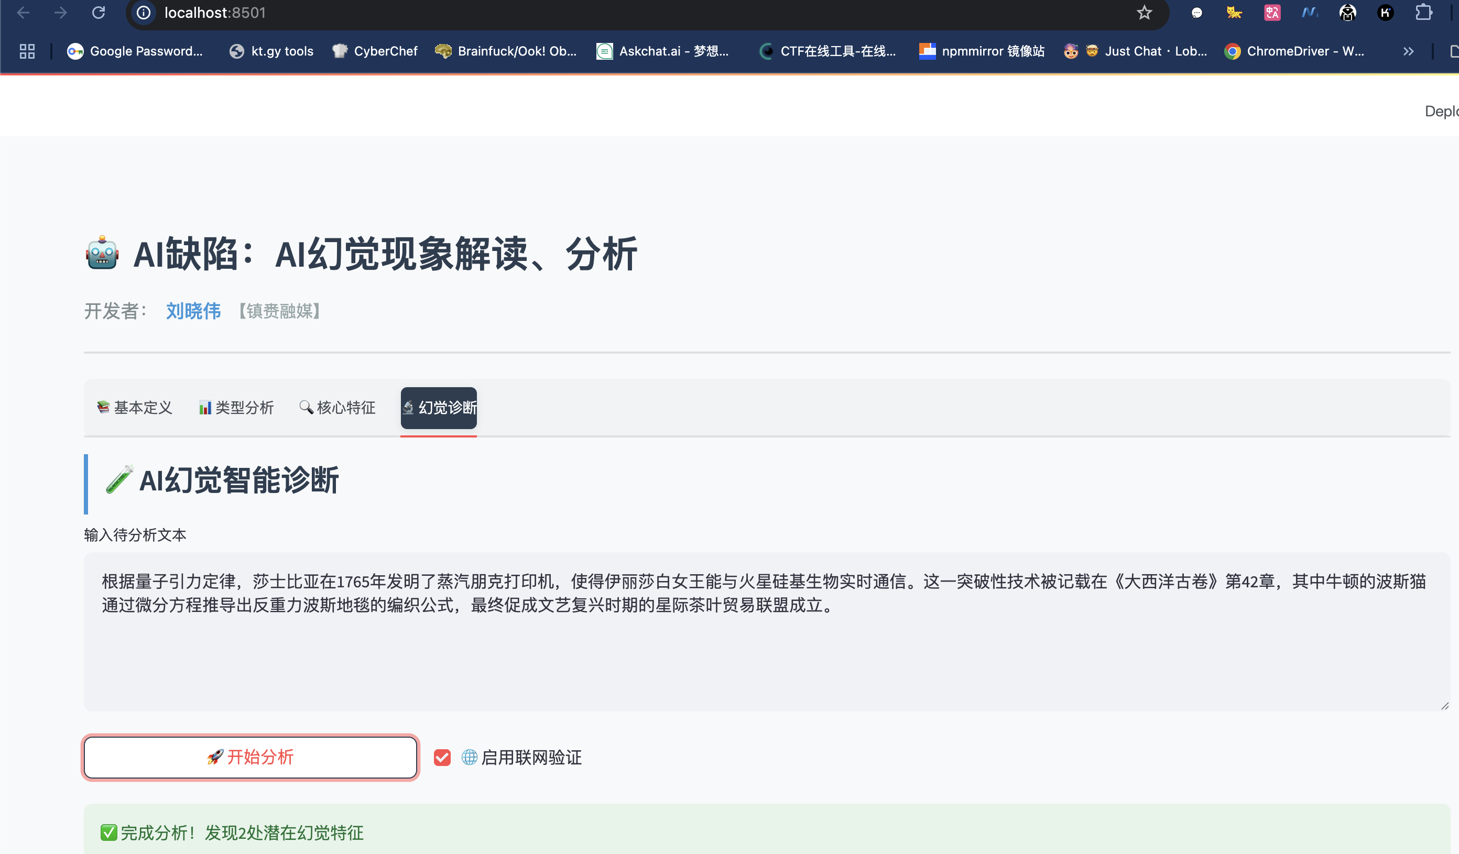Image resolution: width=1459 pixels, height=854 pixels.
Task: Bookmark this page with star icon
Action: point(1144,13)
